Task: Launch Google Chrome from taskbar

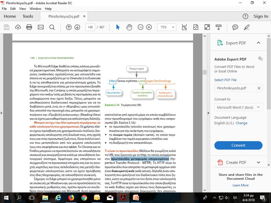Action: [84, 198]
